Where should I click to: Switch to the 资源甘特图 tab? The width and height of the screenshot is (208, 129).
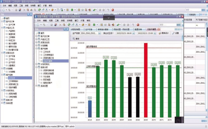click(76, 29)
